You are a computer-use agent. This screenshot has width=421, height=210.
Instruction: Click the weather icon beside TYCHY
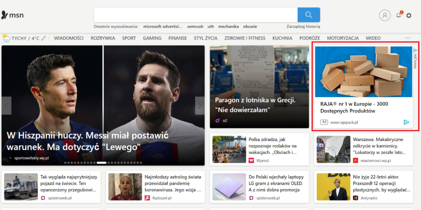click(x=6, y=38)
